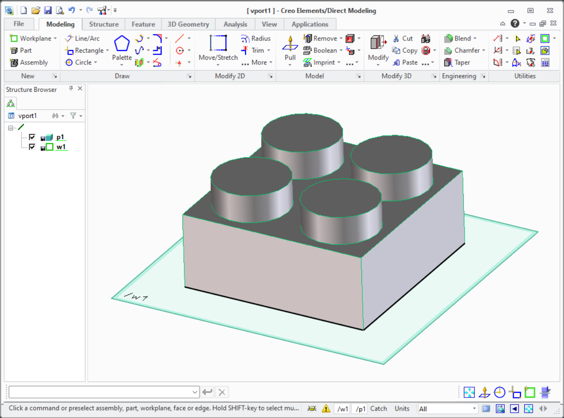This screenshot has width=564, height=418.
Task: Click the command input field
Action: [104, 392]
